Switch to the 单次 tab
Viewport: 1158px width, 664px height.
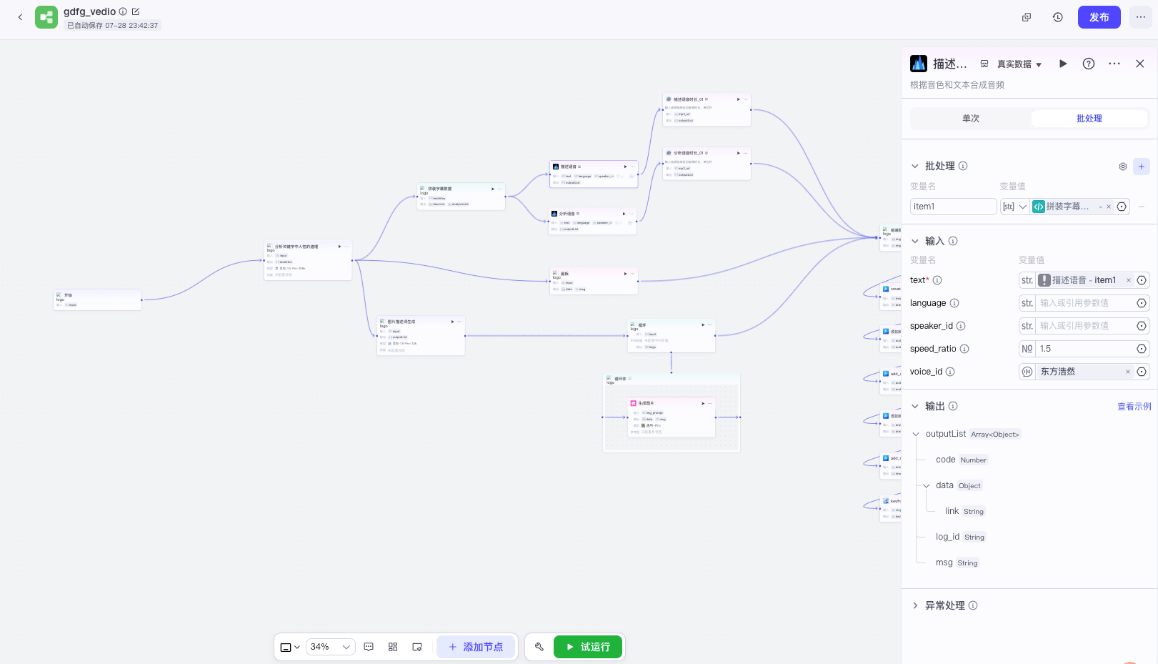[971, 119]
